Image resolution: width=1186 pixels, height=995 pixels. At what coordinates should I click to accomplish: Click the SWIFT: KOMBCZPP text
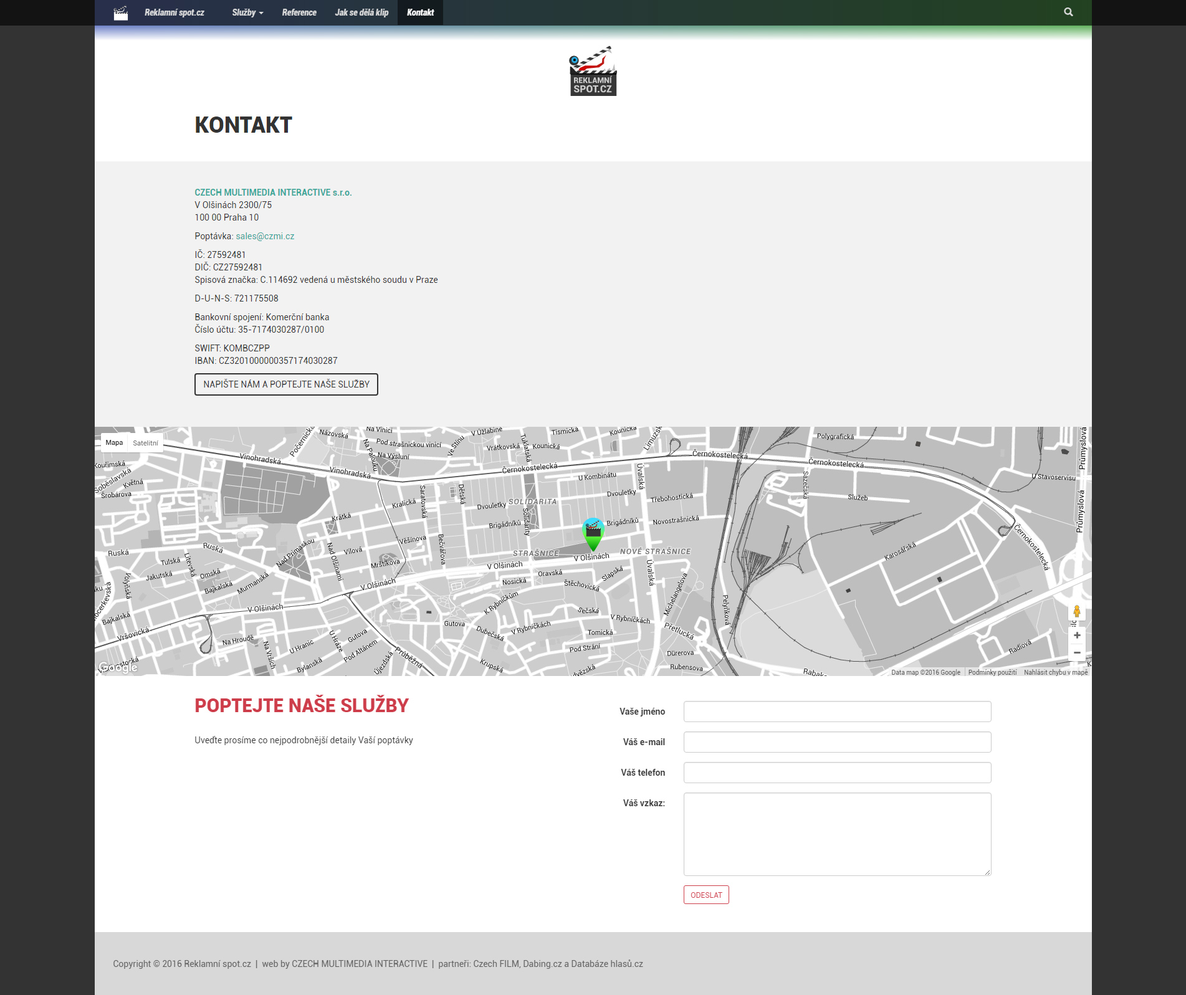point(232,348)
